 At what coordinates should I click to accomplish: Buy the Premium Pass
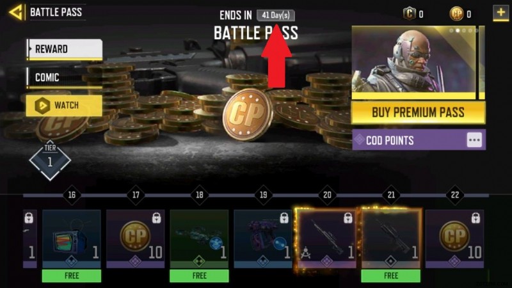(x=419, y=113)
